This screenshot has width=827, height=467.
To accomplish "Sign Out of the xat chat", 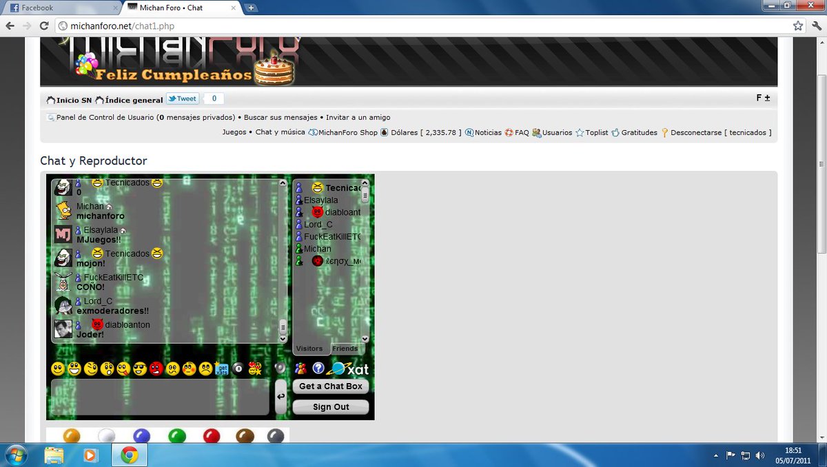I will pos(331,407).
